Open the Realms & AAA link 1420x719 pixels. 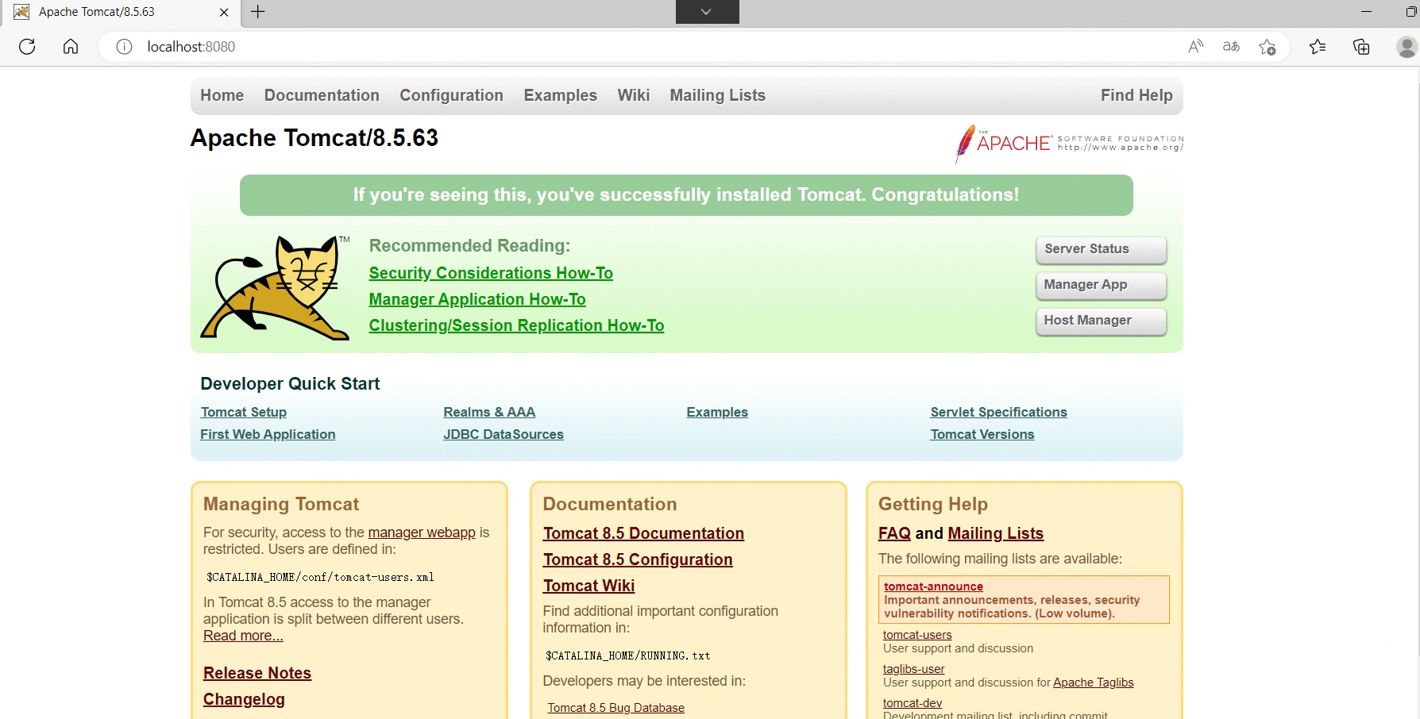(489, 412)
